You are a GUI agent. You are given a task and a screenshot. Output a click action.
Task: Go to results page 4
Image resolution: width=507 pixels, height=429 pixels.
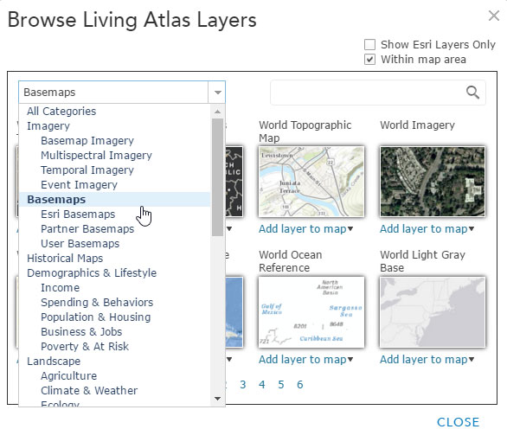[x=262, y=385]
